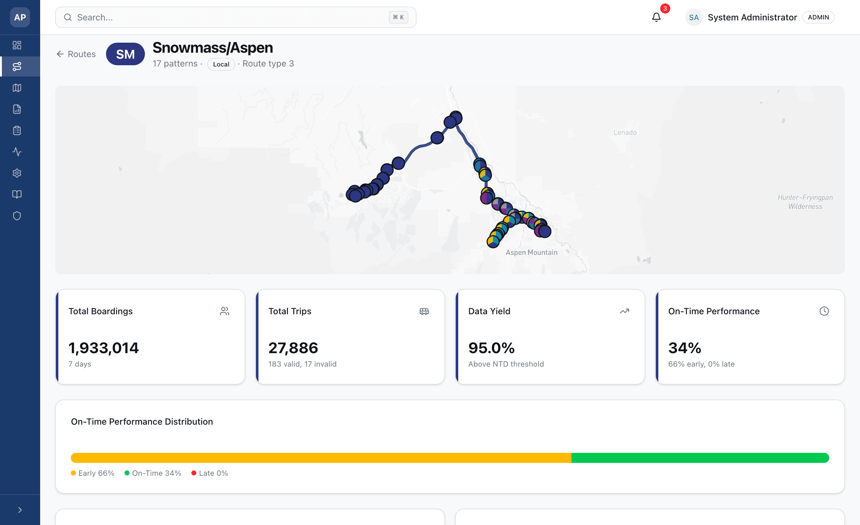
Task: Click the yellow Early segment of distribution bar
Action: (x=321, y=458)
